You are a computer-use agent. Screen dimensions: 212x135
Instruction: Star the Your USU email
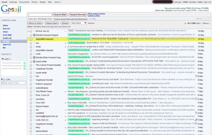tap(34, 103)
